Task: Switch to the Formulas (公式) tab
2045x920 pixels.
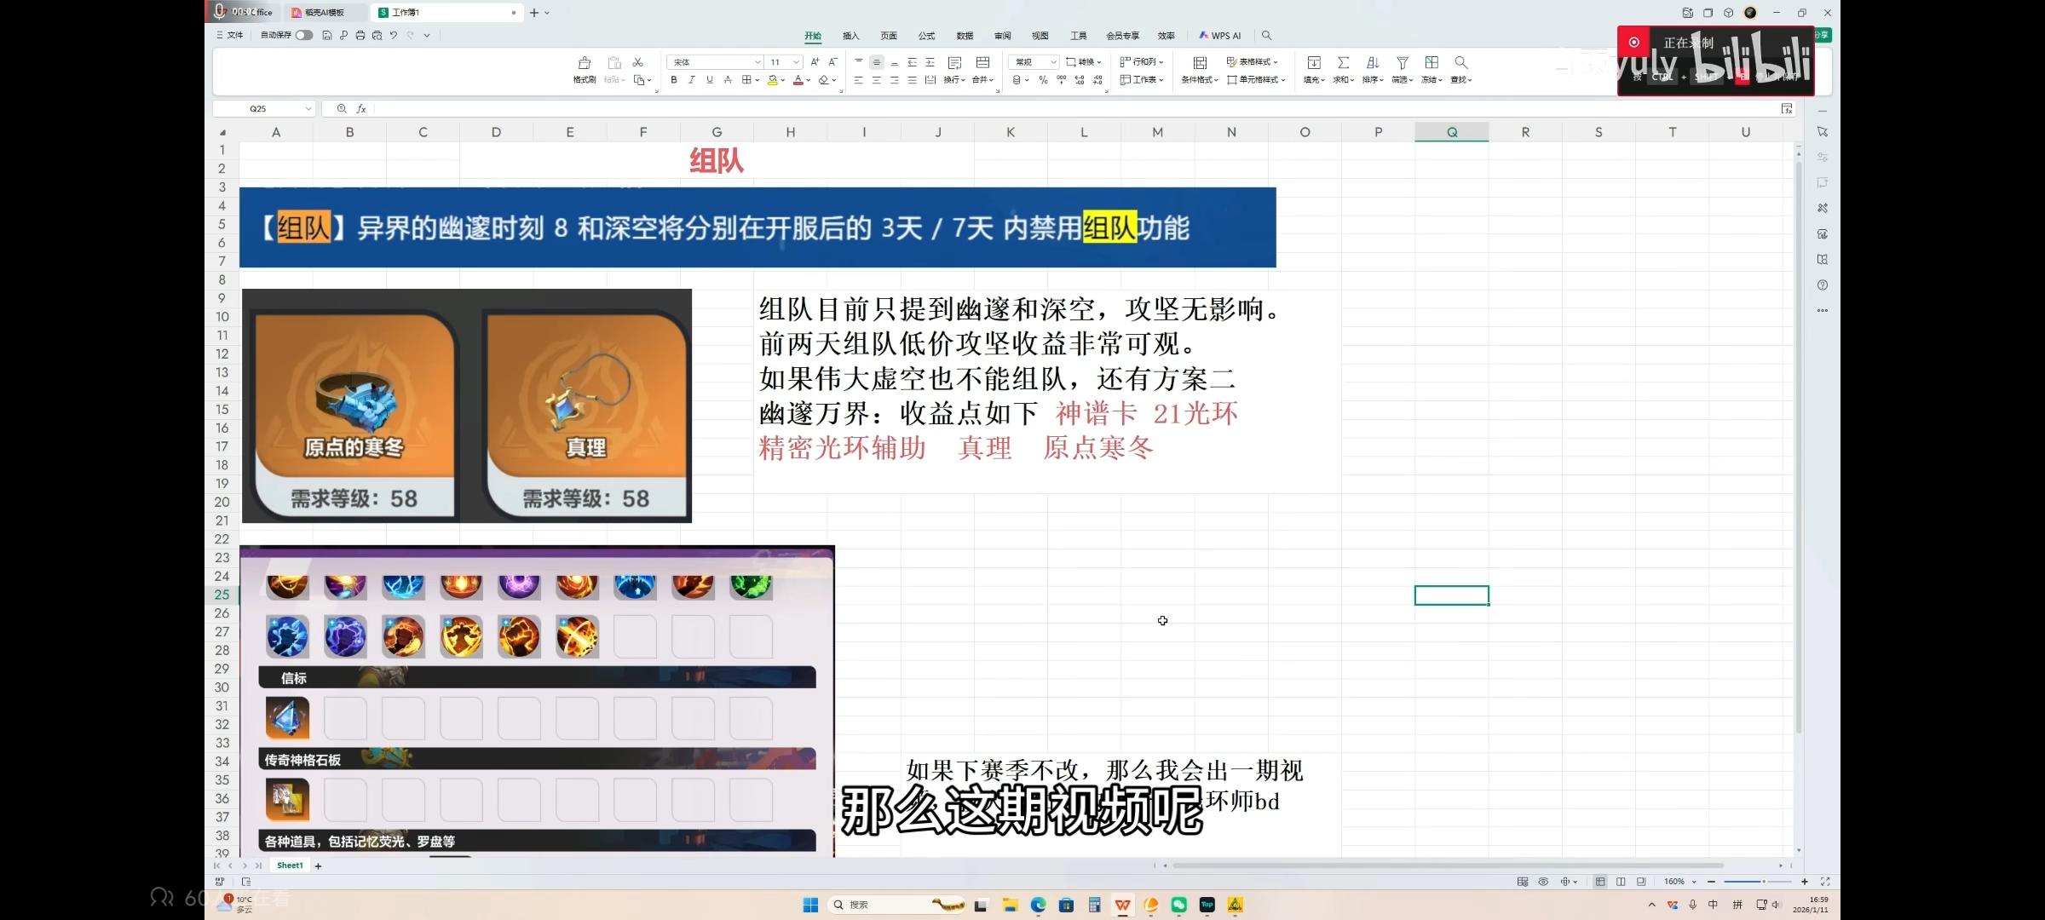Action: pyautogui.click(x=926, y=36)
